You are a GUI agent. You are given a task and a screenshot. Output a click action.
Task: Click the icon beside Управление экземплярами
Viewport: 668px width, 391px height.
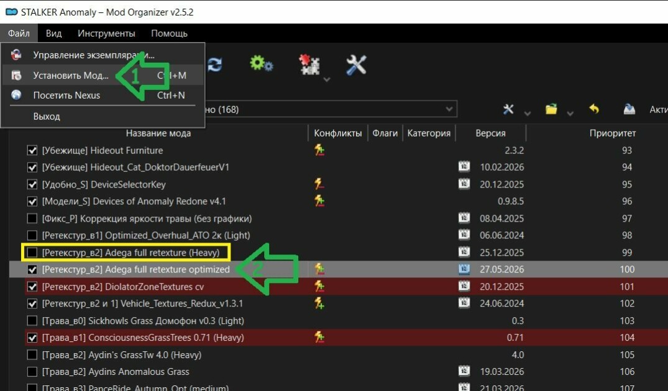(x=16, y=55)
